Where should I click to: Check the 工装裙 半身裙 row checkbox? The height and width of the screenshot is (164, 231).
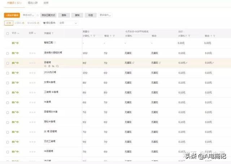[8, 93]
